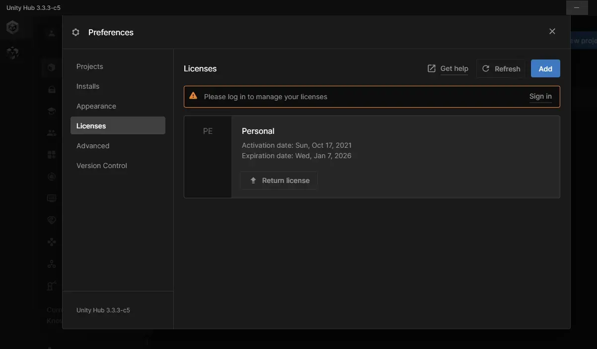Click the graduation cap Learn icon in background
This screenshot has height=349, width=597.
(52, 111)
